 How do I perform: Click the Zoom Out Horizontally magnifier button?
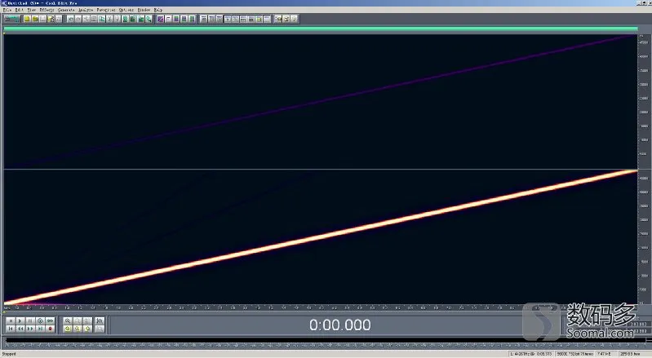(78, 320)
